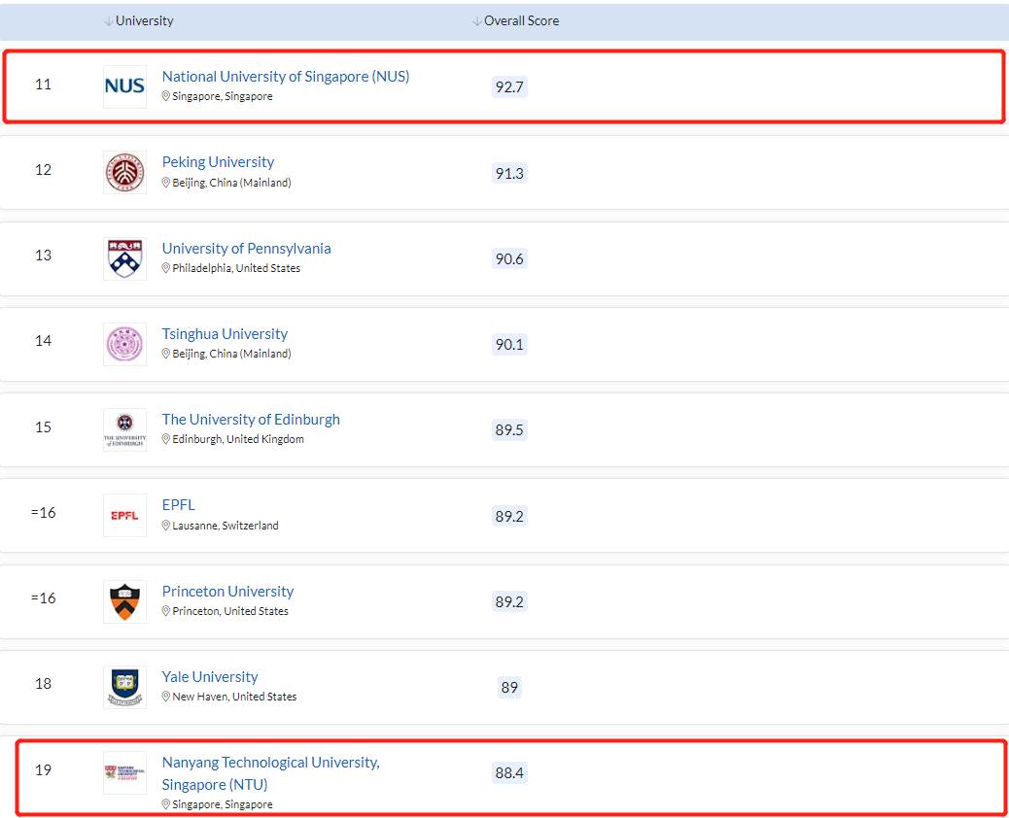The image size is (1009, 818).
Task: Select the 90.1 overall score value
Action: (509, 344)
